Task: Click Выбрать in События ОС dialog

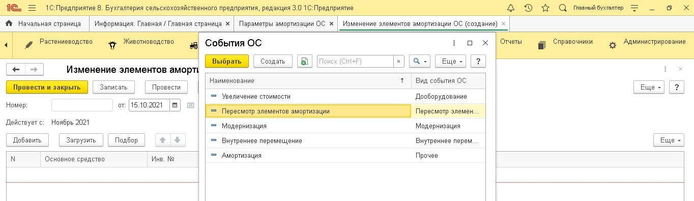Action: (x=227, y=61)
